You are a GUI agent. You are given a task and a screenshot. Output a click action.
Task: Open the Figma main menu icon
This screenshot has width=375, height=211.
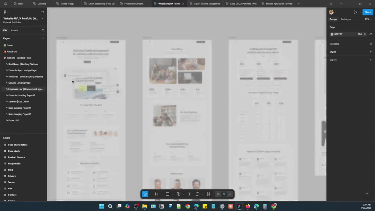(x=5, y=12)
